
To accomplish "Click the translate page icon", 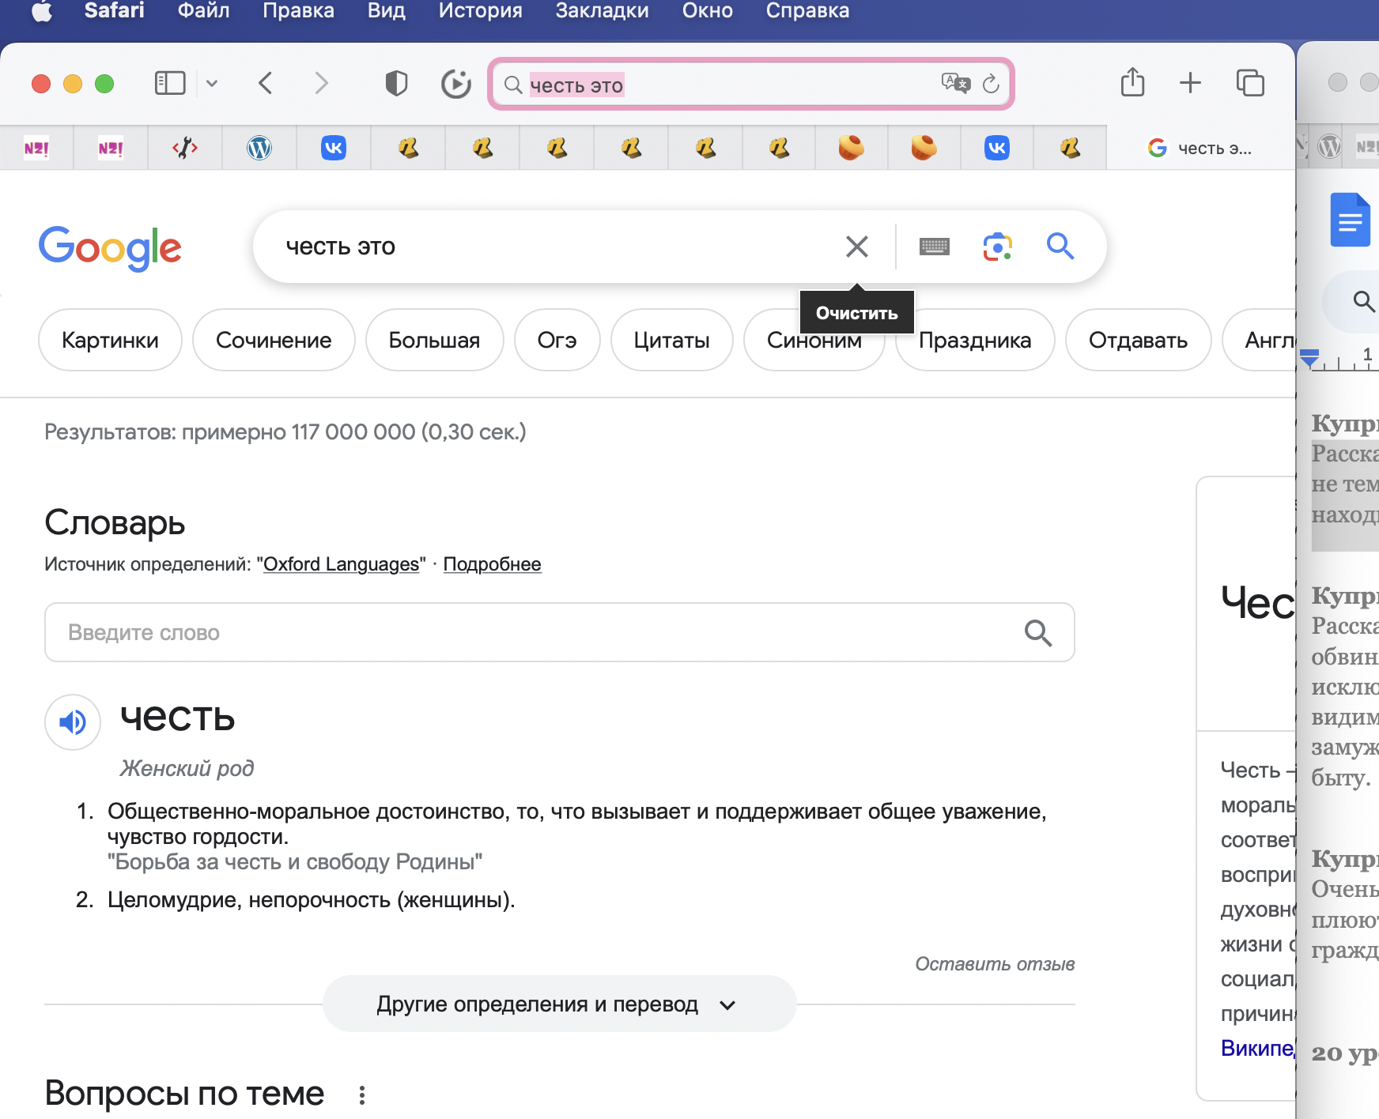I will click(955, 83).
